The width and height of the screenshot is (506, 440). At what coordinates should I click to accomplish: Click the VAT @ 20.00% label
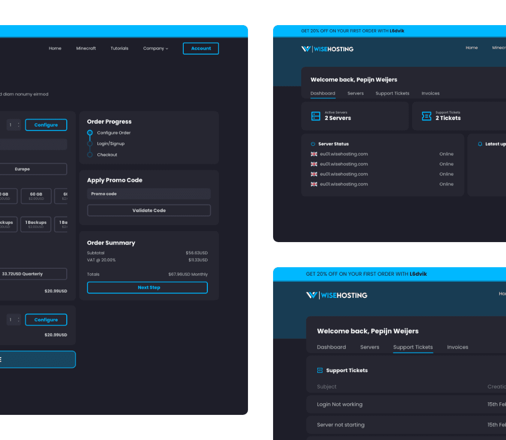tap(101, 260)
